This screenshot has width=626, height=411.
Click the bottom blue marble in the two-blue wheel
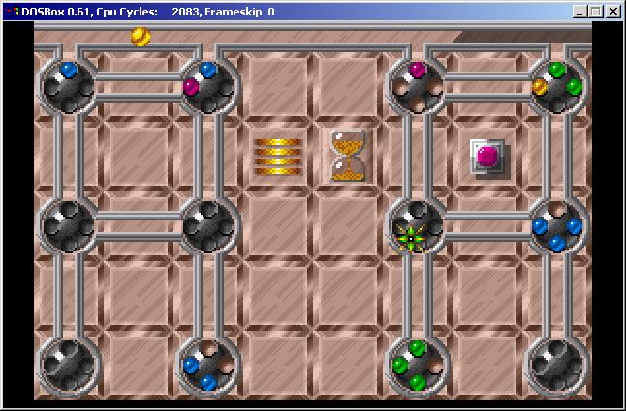click(x=208, y=383)
